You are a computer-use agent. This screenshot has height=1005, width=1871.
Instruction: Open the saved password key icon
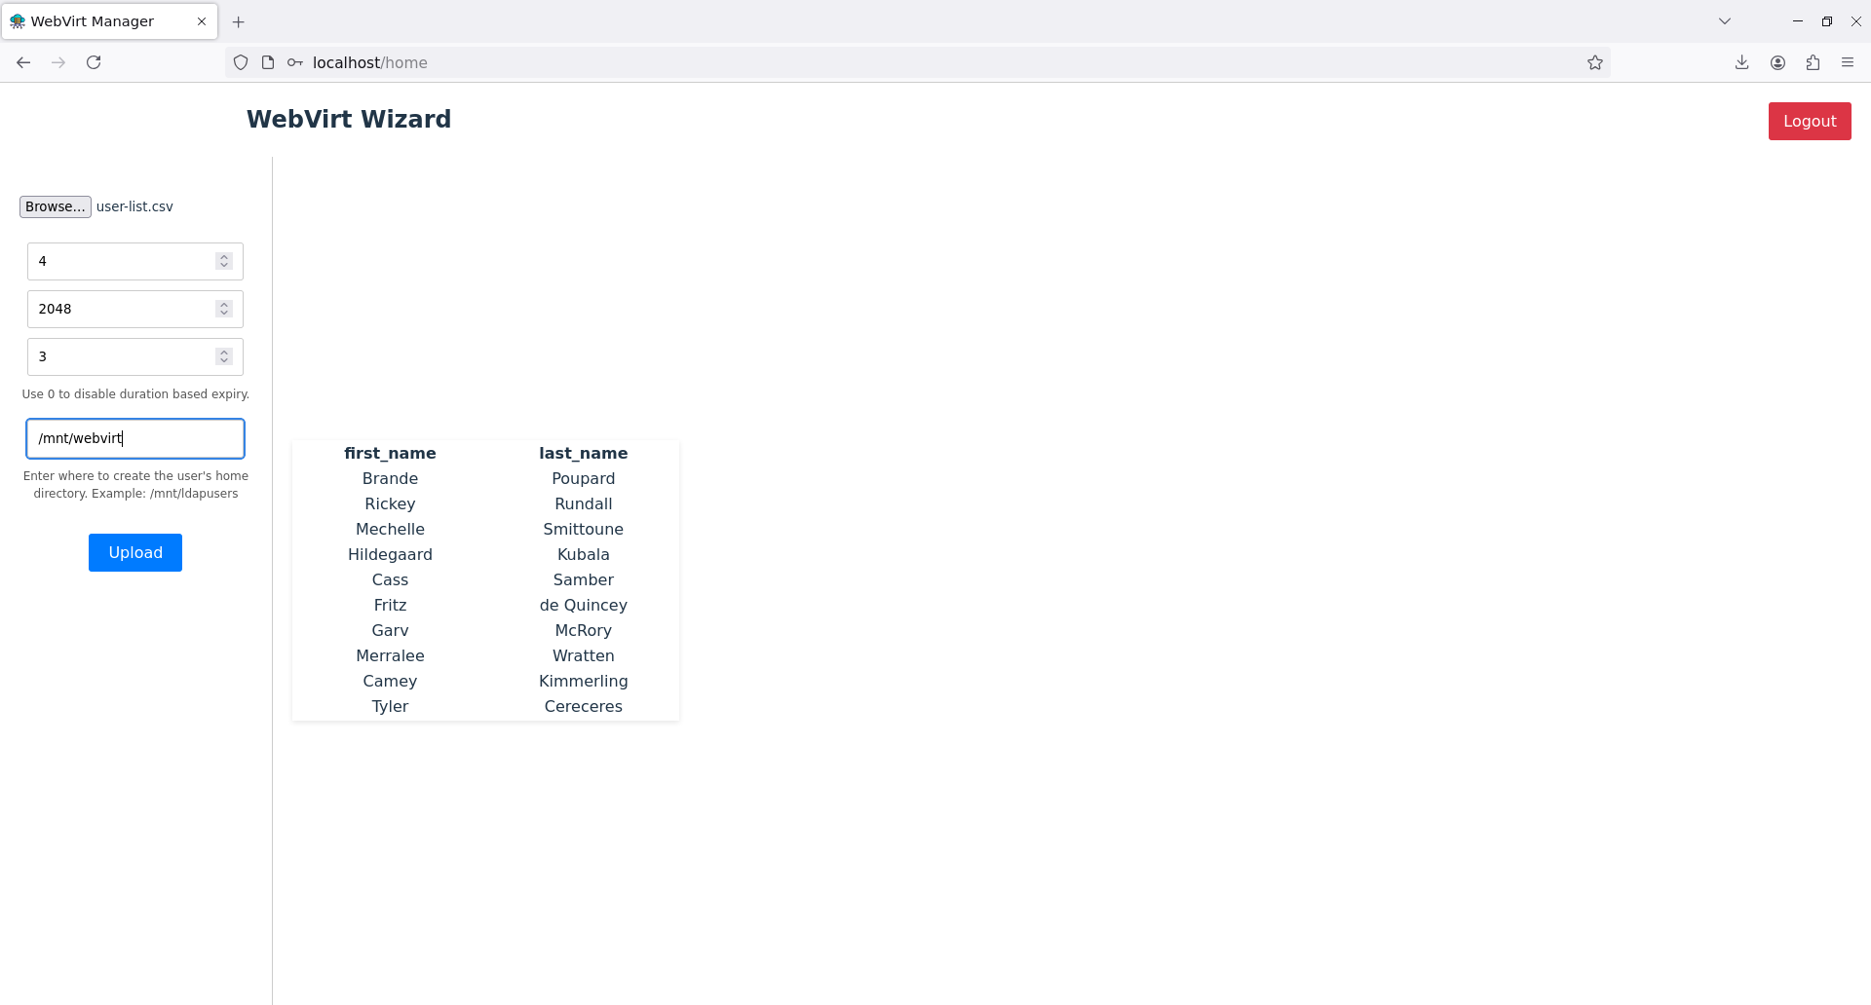(295, 62)
